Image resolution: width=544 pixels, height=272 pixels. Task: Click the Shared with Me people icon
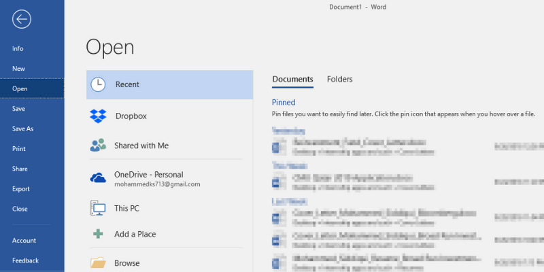coord(98,145)
